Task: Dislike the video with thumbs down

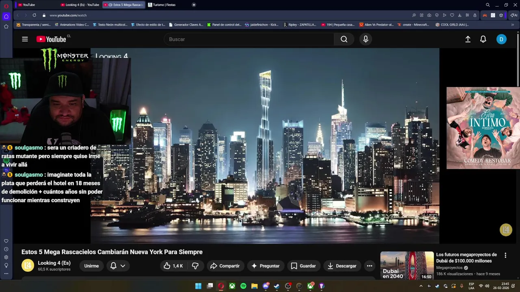Action: (x=195, y=266)
